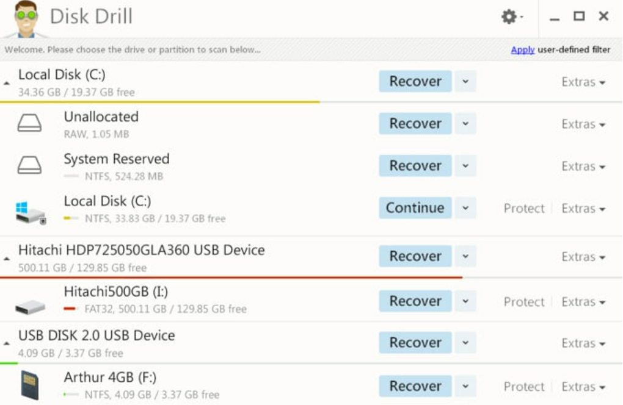Select the Unallocated partition drive icon
The width and height of the screenshot is (623, 405).
point(29,124)
